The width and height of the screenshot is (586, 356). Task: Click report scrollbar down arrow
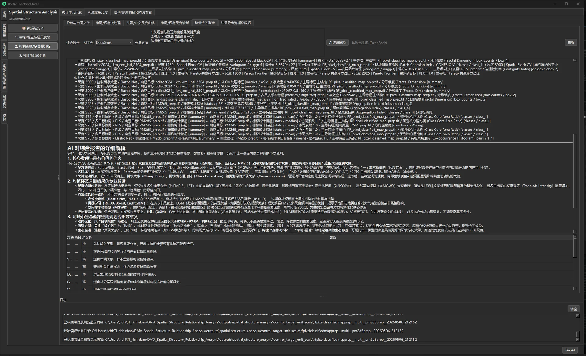point(575,231)
